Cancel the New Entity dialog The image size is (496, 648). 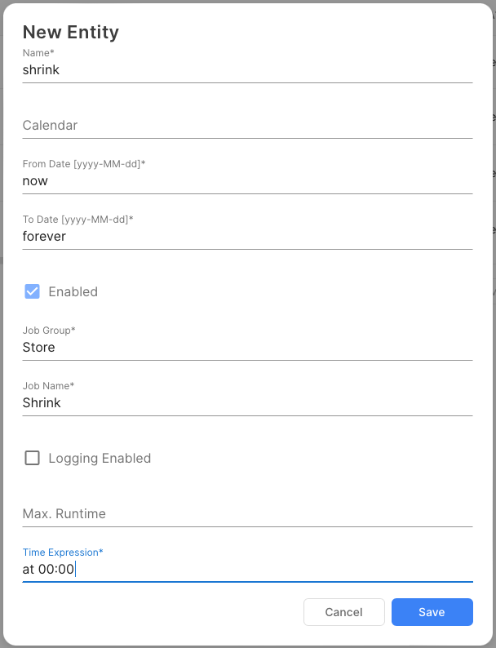pos(343,612)
